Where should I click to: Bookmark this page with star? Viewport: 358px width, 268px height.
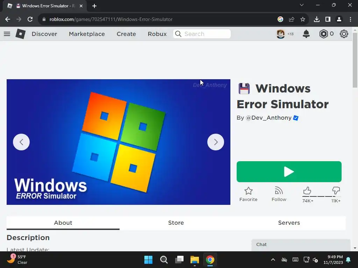pos(303,20)
